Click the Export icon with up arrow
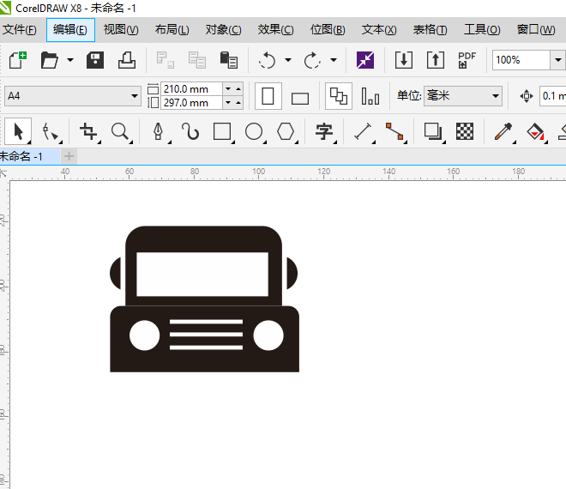Image resolution: width=566 pixels, height=489 pixels. pyautogui.click(x=436, y=60)
